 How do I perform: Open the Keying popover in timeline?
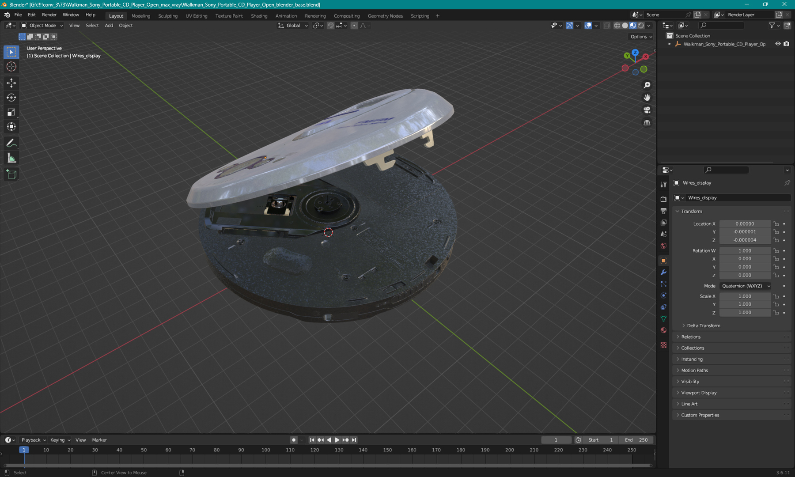pyautogui.click(x=60, y=440)
